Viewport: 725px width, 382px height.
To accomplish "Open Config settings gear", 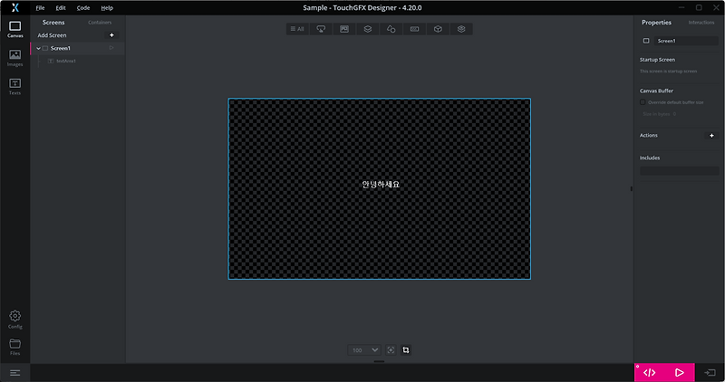I will point(14,320).
